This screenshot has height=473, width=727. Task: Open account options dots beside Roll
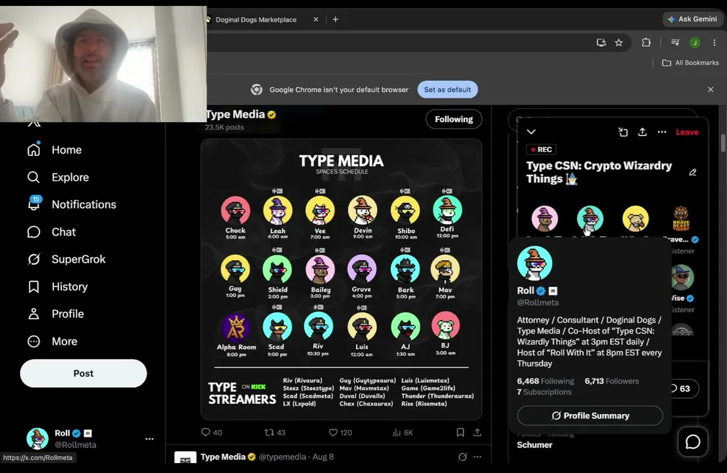[149, 439]
